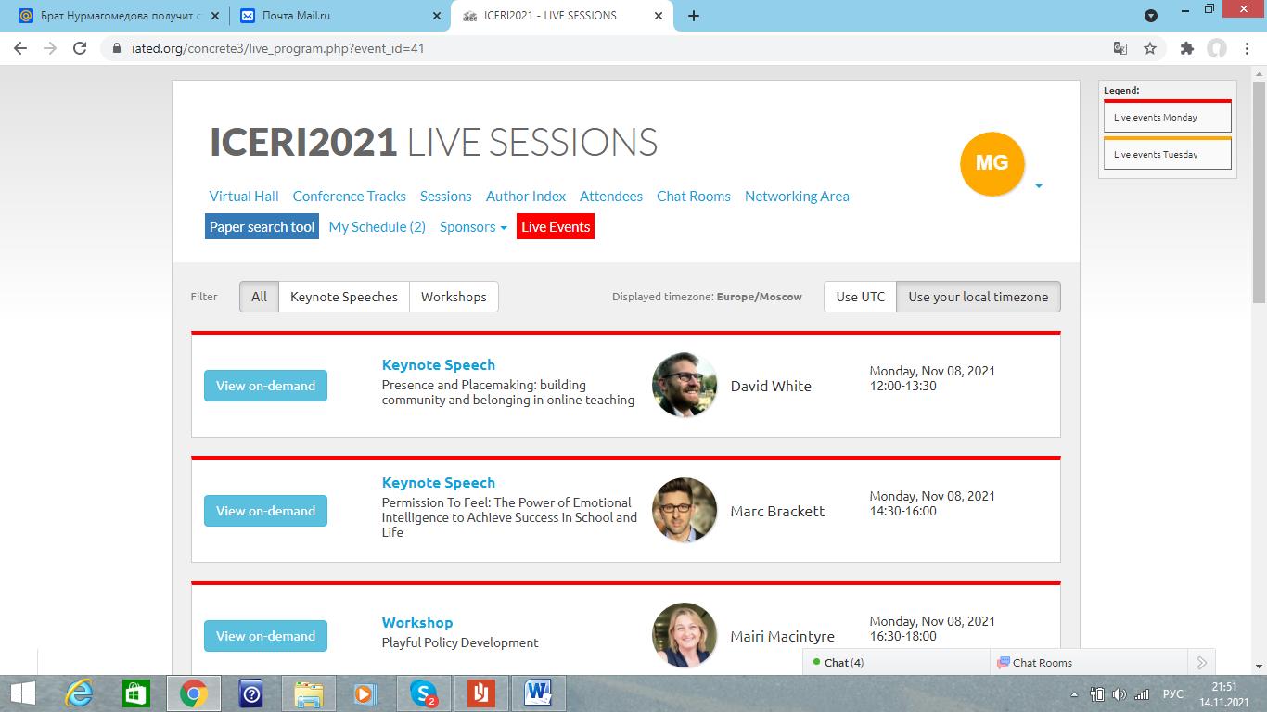Filter sessions by Workshops
Screen dimensions: 1267x712
pyautogui.click(x=454, y=297)
